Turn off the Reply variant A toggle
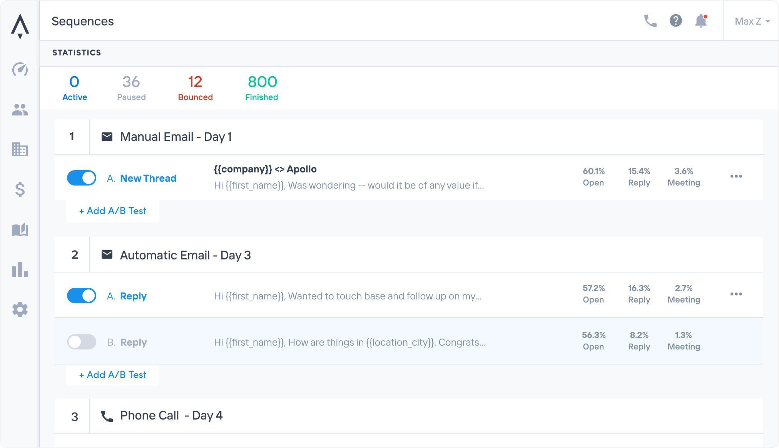The width and height of the screenshot is (779, 448). click(x=81, y=296)
